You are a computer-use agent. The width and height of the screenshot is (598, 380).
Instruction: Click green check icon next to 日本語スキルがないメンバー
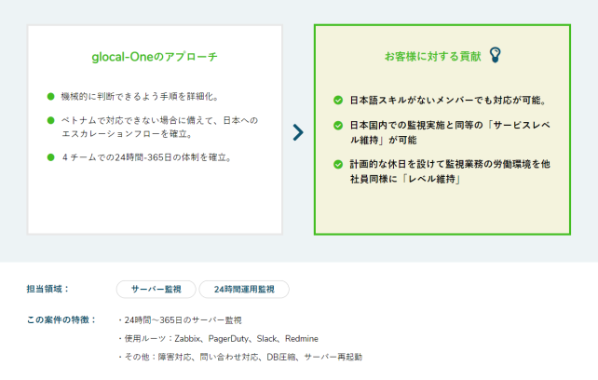click(x=338, y=100)
